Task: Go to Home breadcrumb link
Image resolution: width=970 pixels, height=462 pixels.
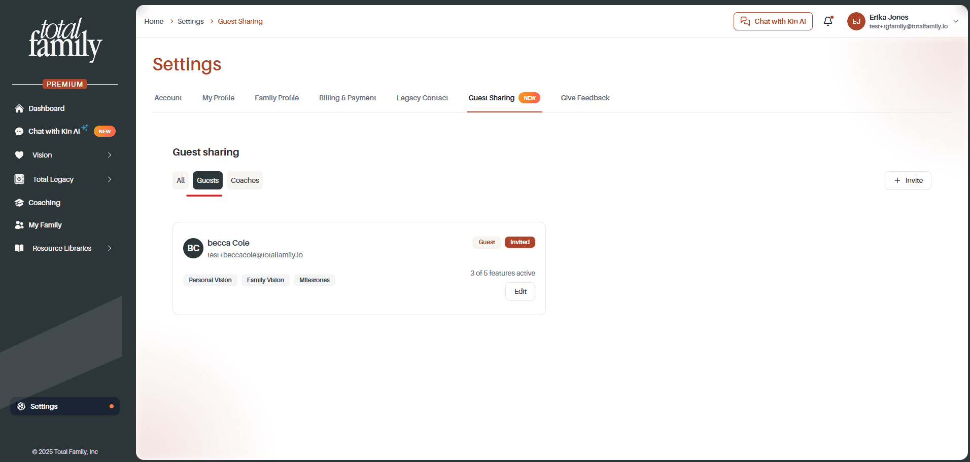Action: [154, 21]
